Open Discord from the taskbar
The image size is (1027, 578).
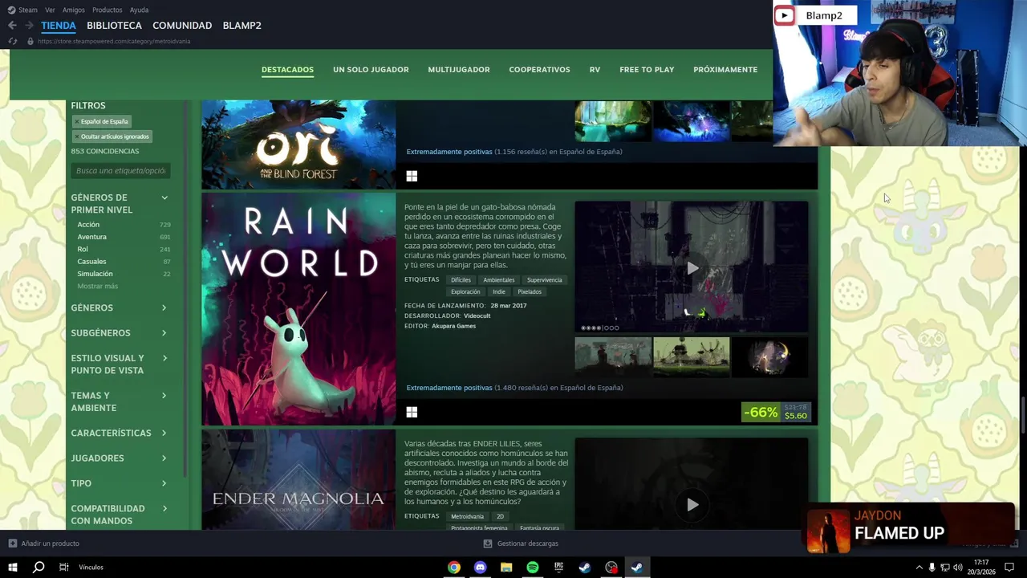tap(480, 568)
